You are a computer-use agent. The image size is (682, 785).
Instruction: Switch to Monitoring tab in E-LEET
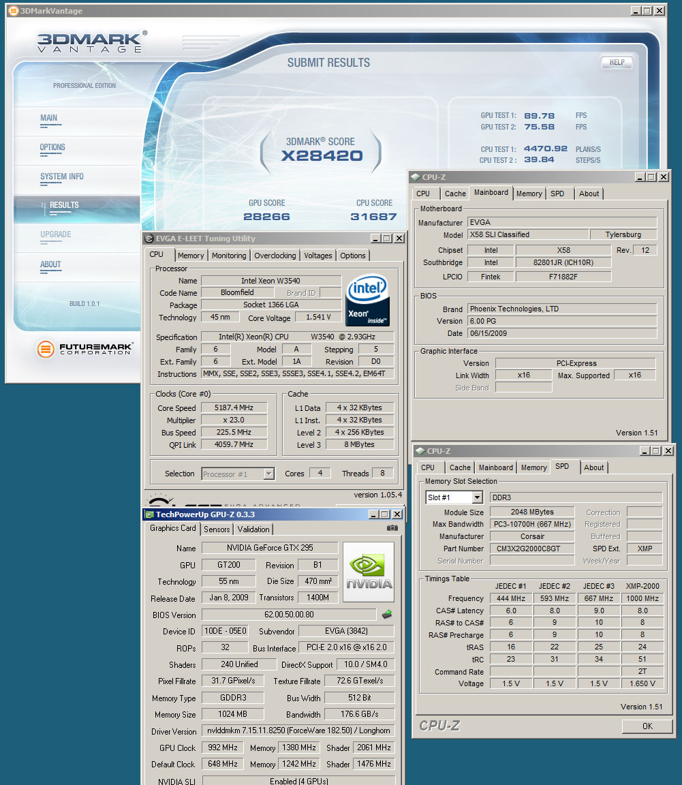click(x=229, y=256)
